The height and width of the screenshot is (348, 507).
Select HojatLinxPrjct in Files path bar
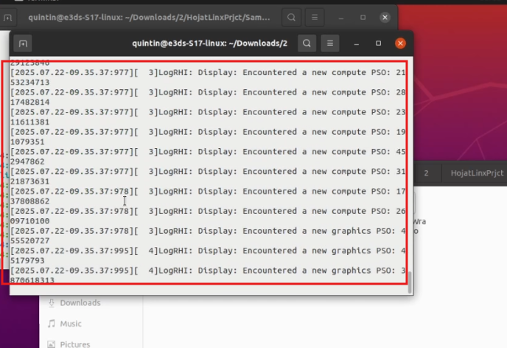coord(477,173)
